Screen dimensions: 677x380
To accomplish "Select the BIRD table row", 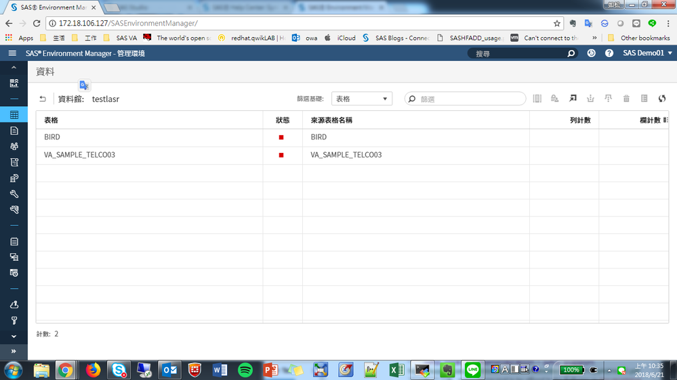I will (352, 137).
